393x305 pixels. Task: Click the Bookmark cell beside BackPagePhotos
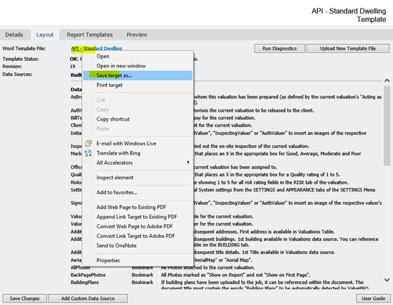[142, 275]
